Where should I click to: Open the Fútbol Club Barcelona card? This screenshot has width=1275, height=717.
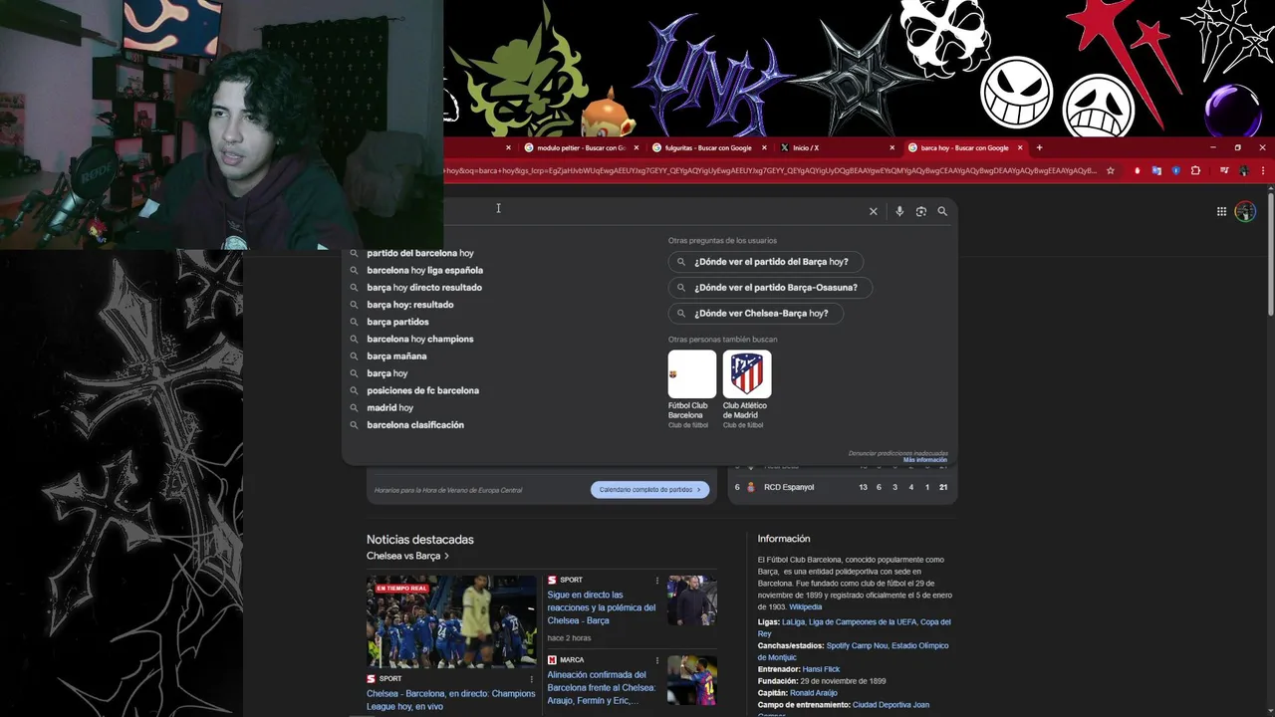(692, 389)
